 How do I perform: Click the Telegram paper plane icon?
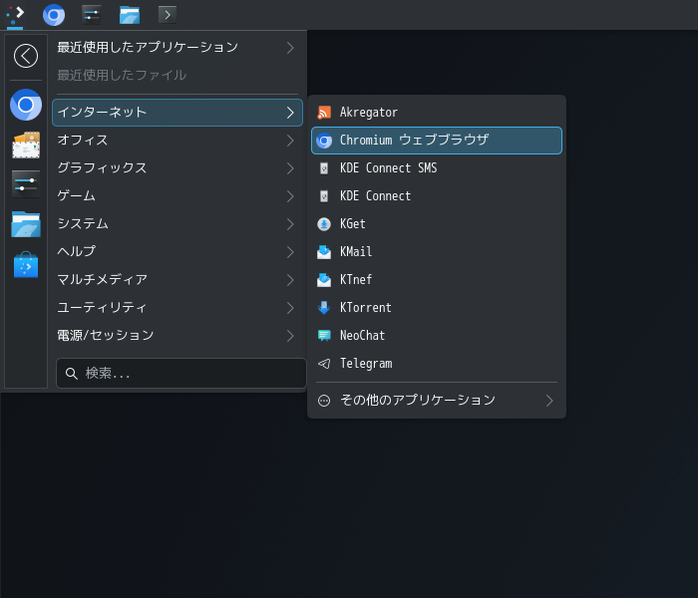324,364
